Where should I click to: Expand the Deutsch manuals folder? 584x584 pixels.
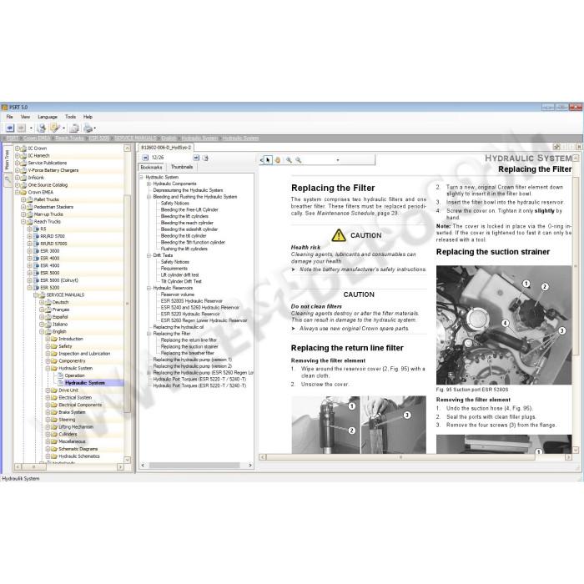[x=42, y=302]
